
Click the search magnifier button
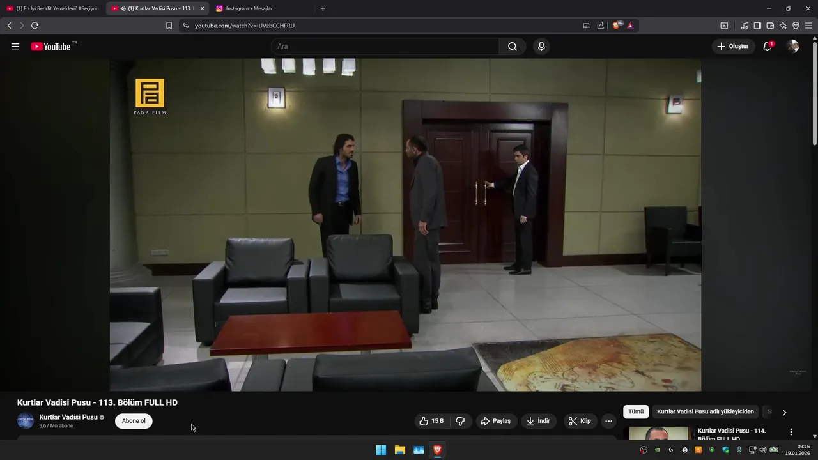pos(513,47)
